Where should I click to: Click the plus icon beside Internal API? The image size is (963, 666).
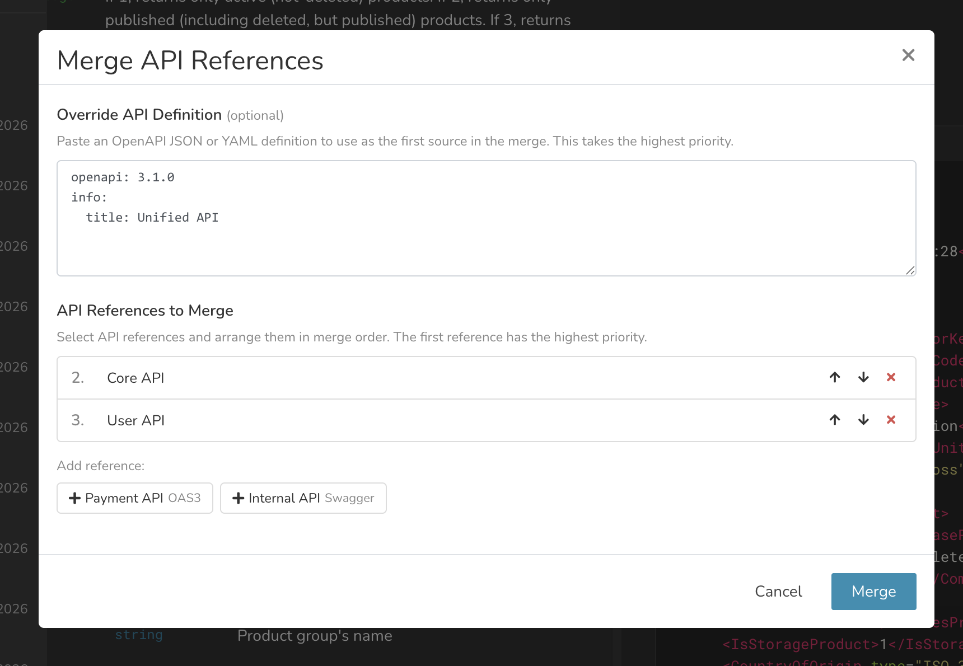coord(238,498)
